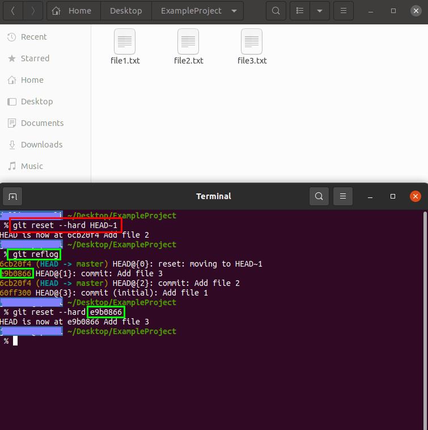
Task: Open Desktop in the path bar
Action: coord(126,11)
